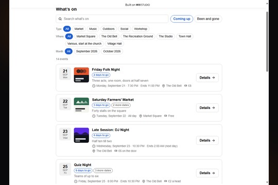Screen dimensions: 278x185
Task: Click the 2 more dates badge
Action: (x=121, y=105)
